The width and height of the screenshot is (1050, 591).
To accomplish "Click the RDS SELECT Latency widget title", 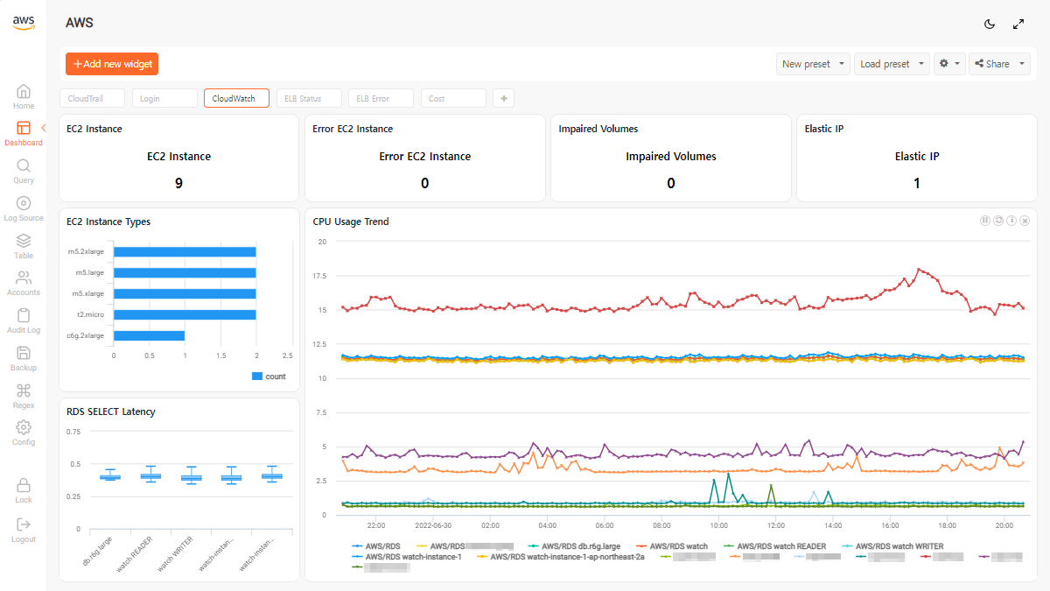I will click(x=111, y=412).
